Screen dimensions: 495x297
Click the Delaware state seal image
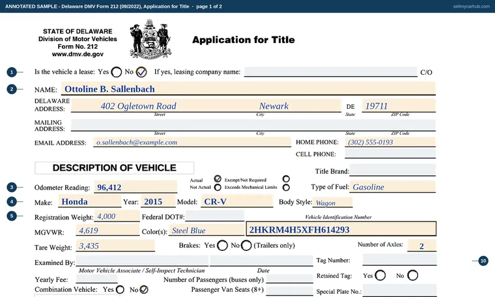(150, 39)
